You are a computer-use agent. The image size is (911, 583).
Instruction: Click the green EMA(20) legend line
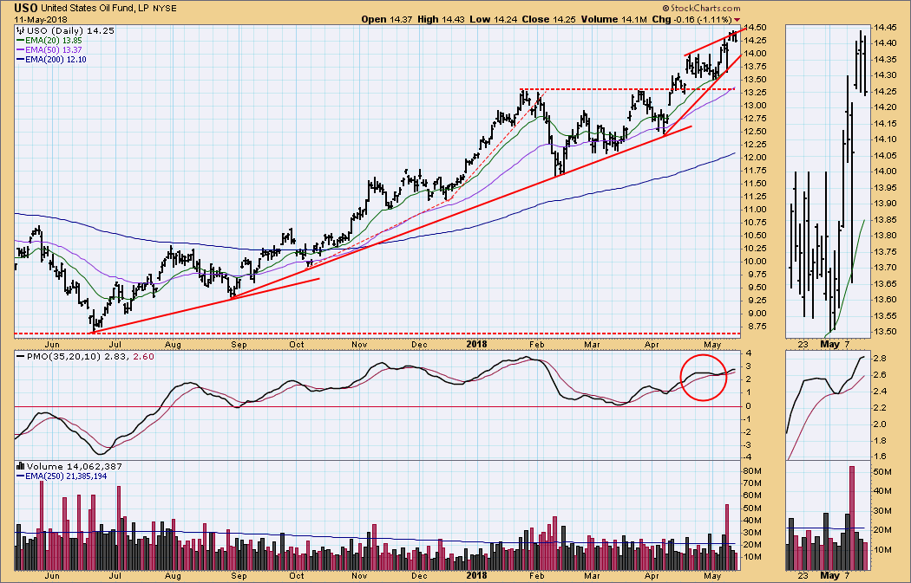coord(20,41)
